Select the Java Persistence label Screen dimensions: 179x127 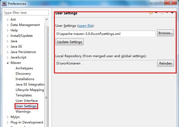23,52
